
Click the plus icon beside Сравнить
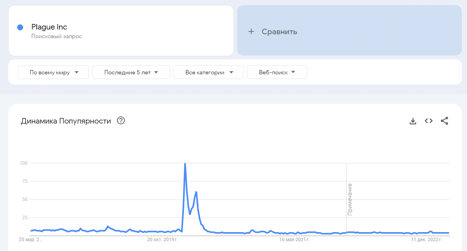tap(251, 32)
